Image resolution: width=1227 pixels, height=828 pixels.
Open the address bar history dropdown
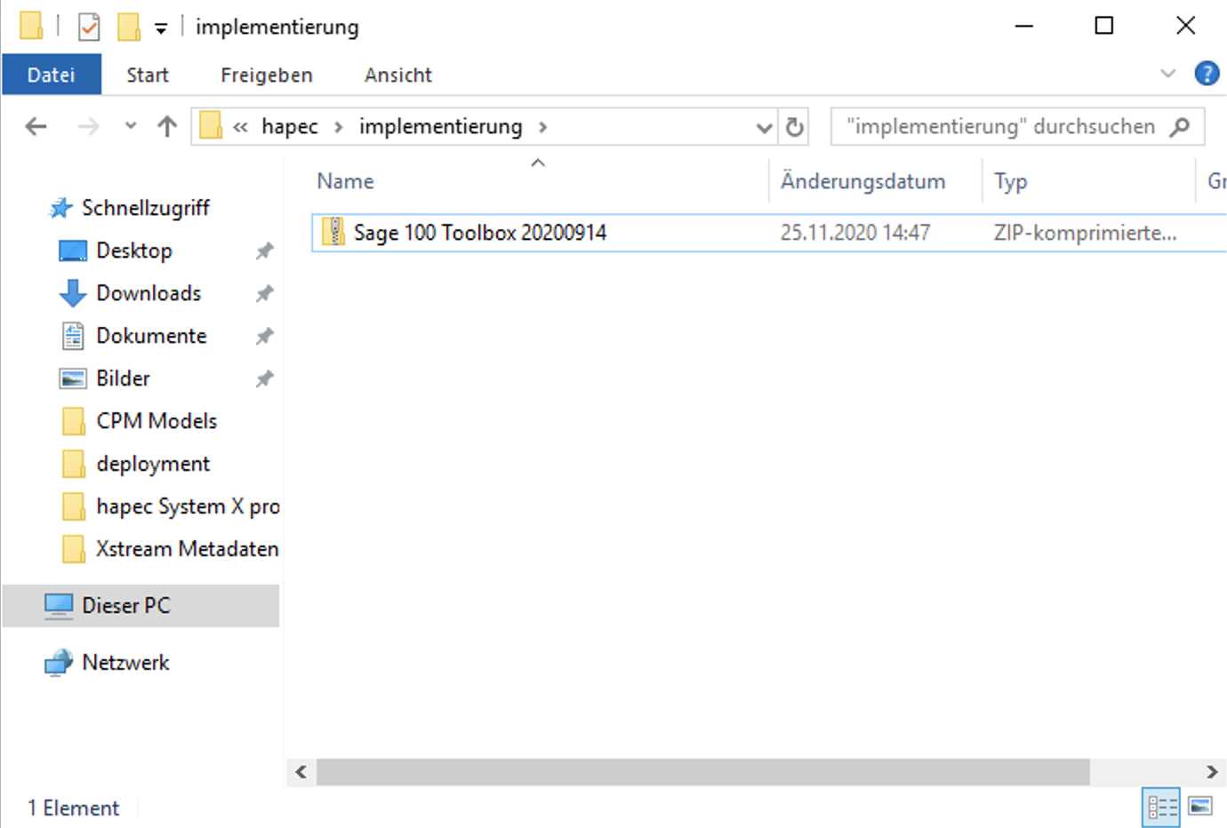tap(764, 128)
